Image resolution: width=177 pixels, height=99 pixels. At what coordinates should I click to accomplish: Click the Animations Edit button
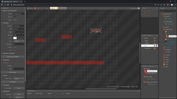[x=19, y=94]
